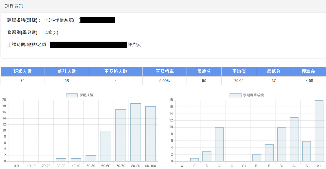326x169 pixels.
Task: Click the 標準差 column header
Action: point(308,72)
